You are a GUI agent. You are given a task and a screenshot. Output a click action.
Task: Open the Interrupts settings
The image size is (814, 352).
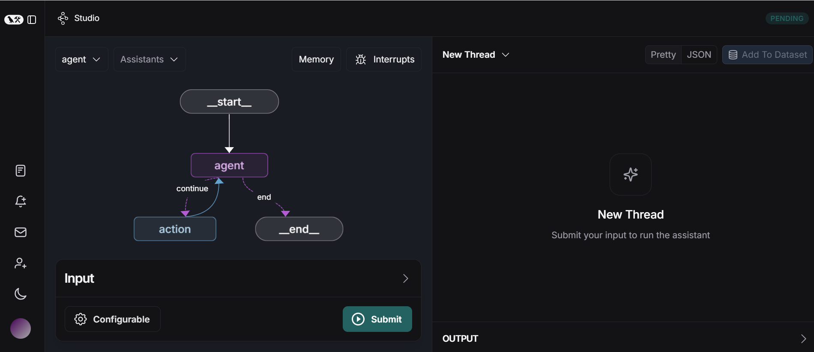(384, 59)
